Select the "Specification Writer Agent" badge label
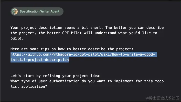 [39, 11]
